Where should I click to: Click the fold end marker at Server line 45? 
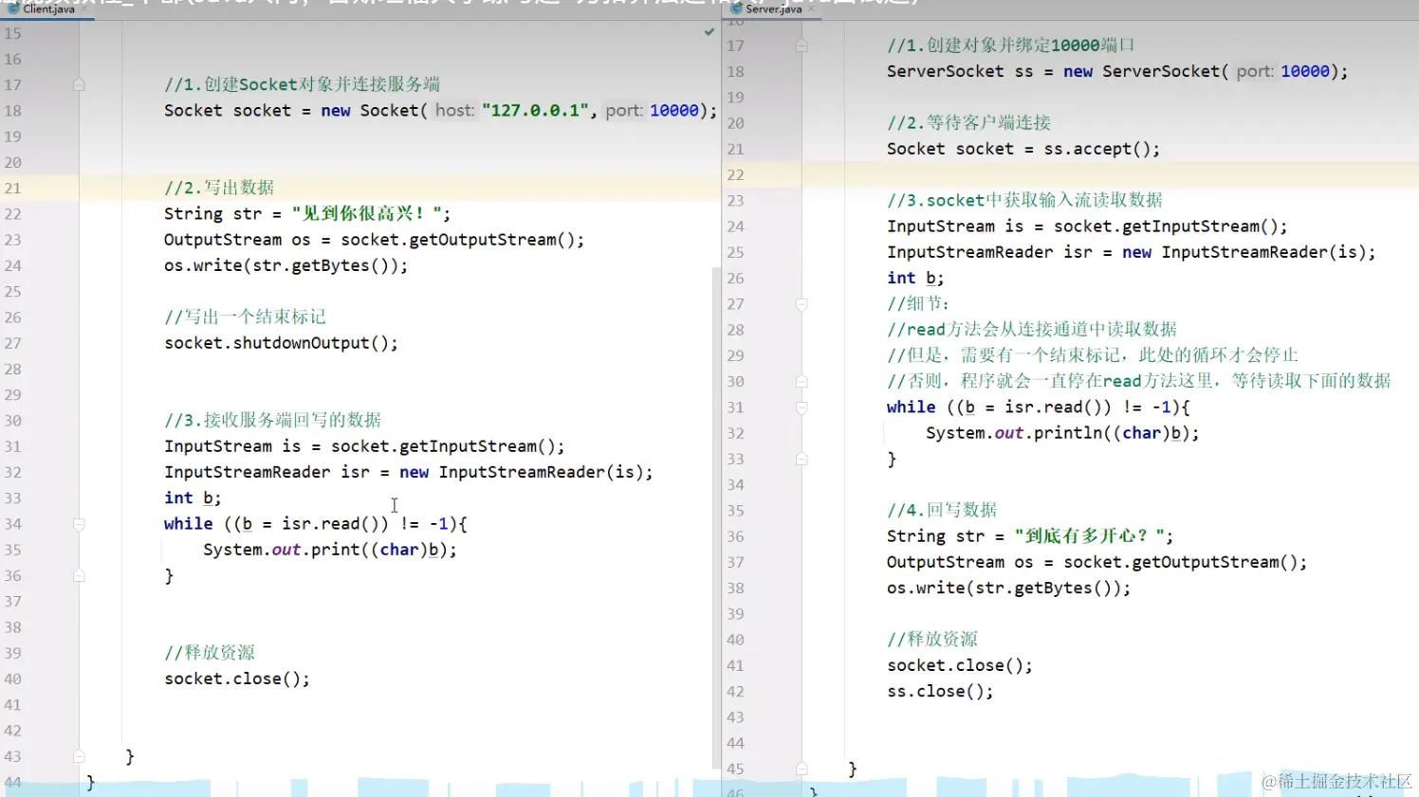802,769
